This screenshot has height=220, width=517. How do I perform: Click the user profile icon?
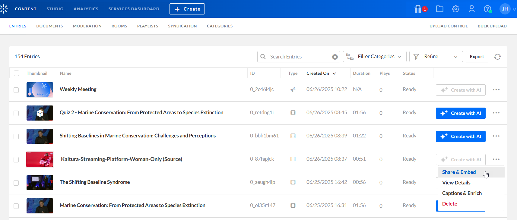471,9
